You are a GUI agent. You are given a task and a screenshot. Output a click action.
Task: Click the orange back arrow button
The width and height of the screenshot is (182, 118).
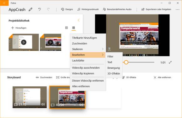(4, 3)
